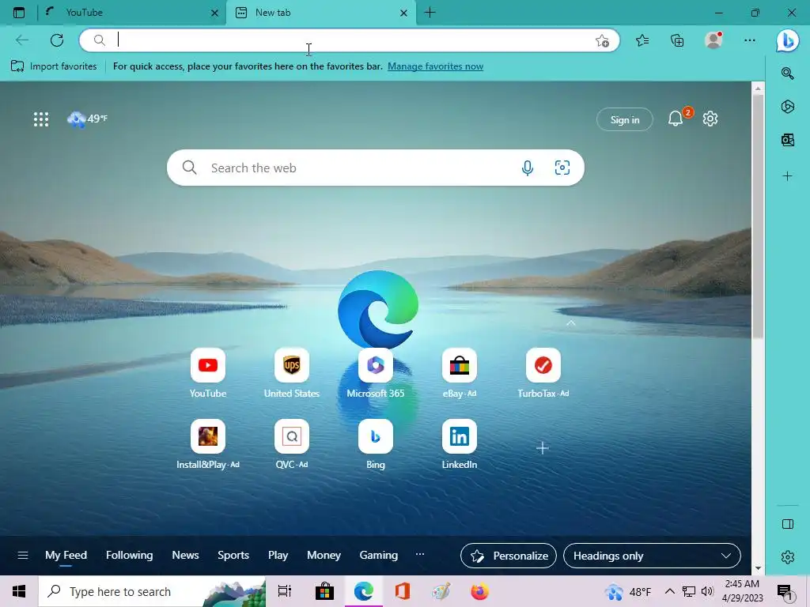Screen dimensions: 810x607
Task: Open the Bing quick link
Action: (376, 444)
